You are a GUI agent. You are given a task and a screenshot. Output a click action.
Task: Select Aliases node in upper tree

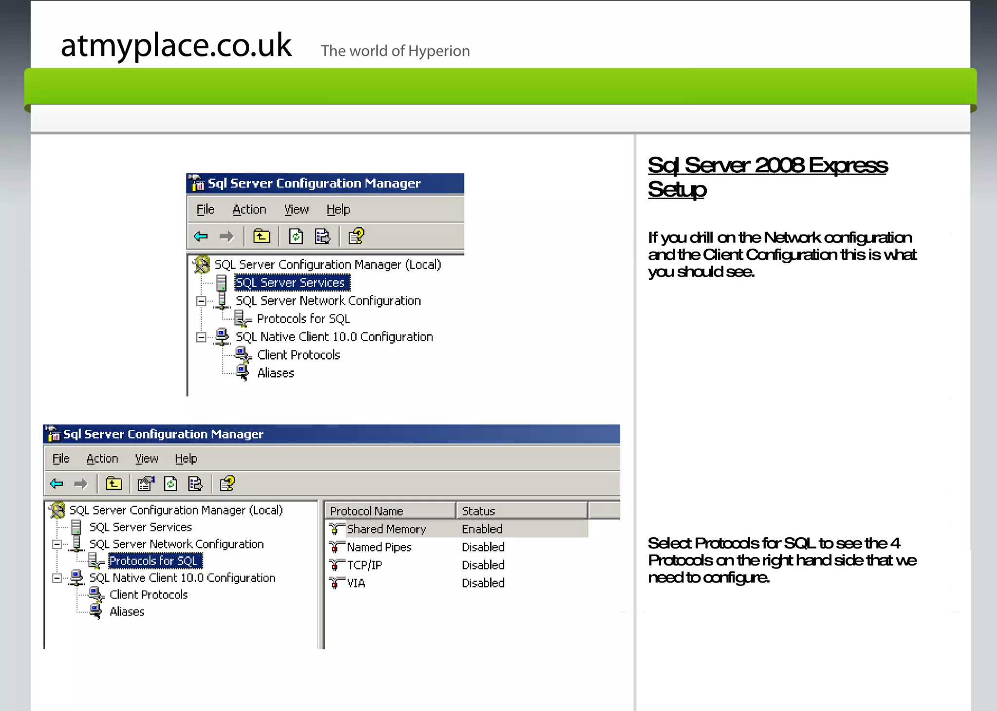[x=276, y=373]
